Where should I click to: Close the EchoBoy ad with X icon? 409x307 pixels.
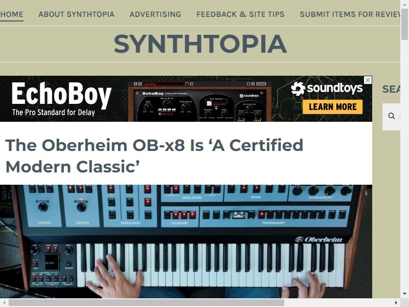pyautogui.click(x=368, y=80)
